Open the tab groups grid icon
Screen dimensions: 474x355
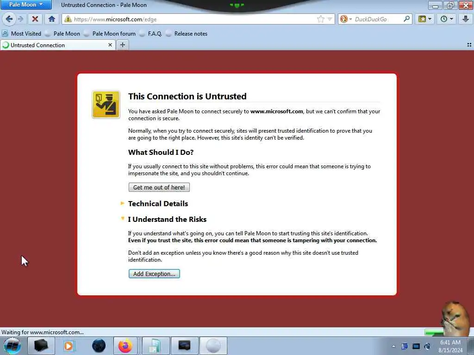(469, 45)
